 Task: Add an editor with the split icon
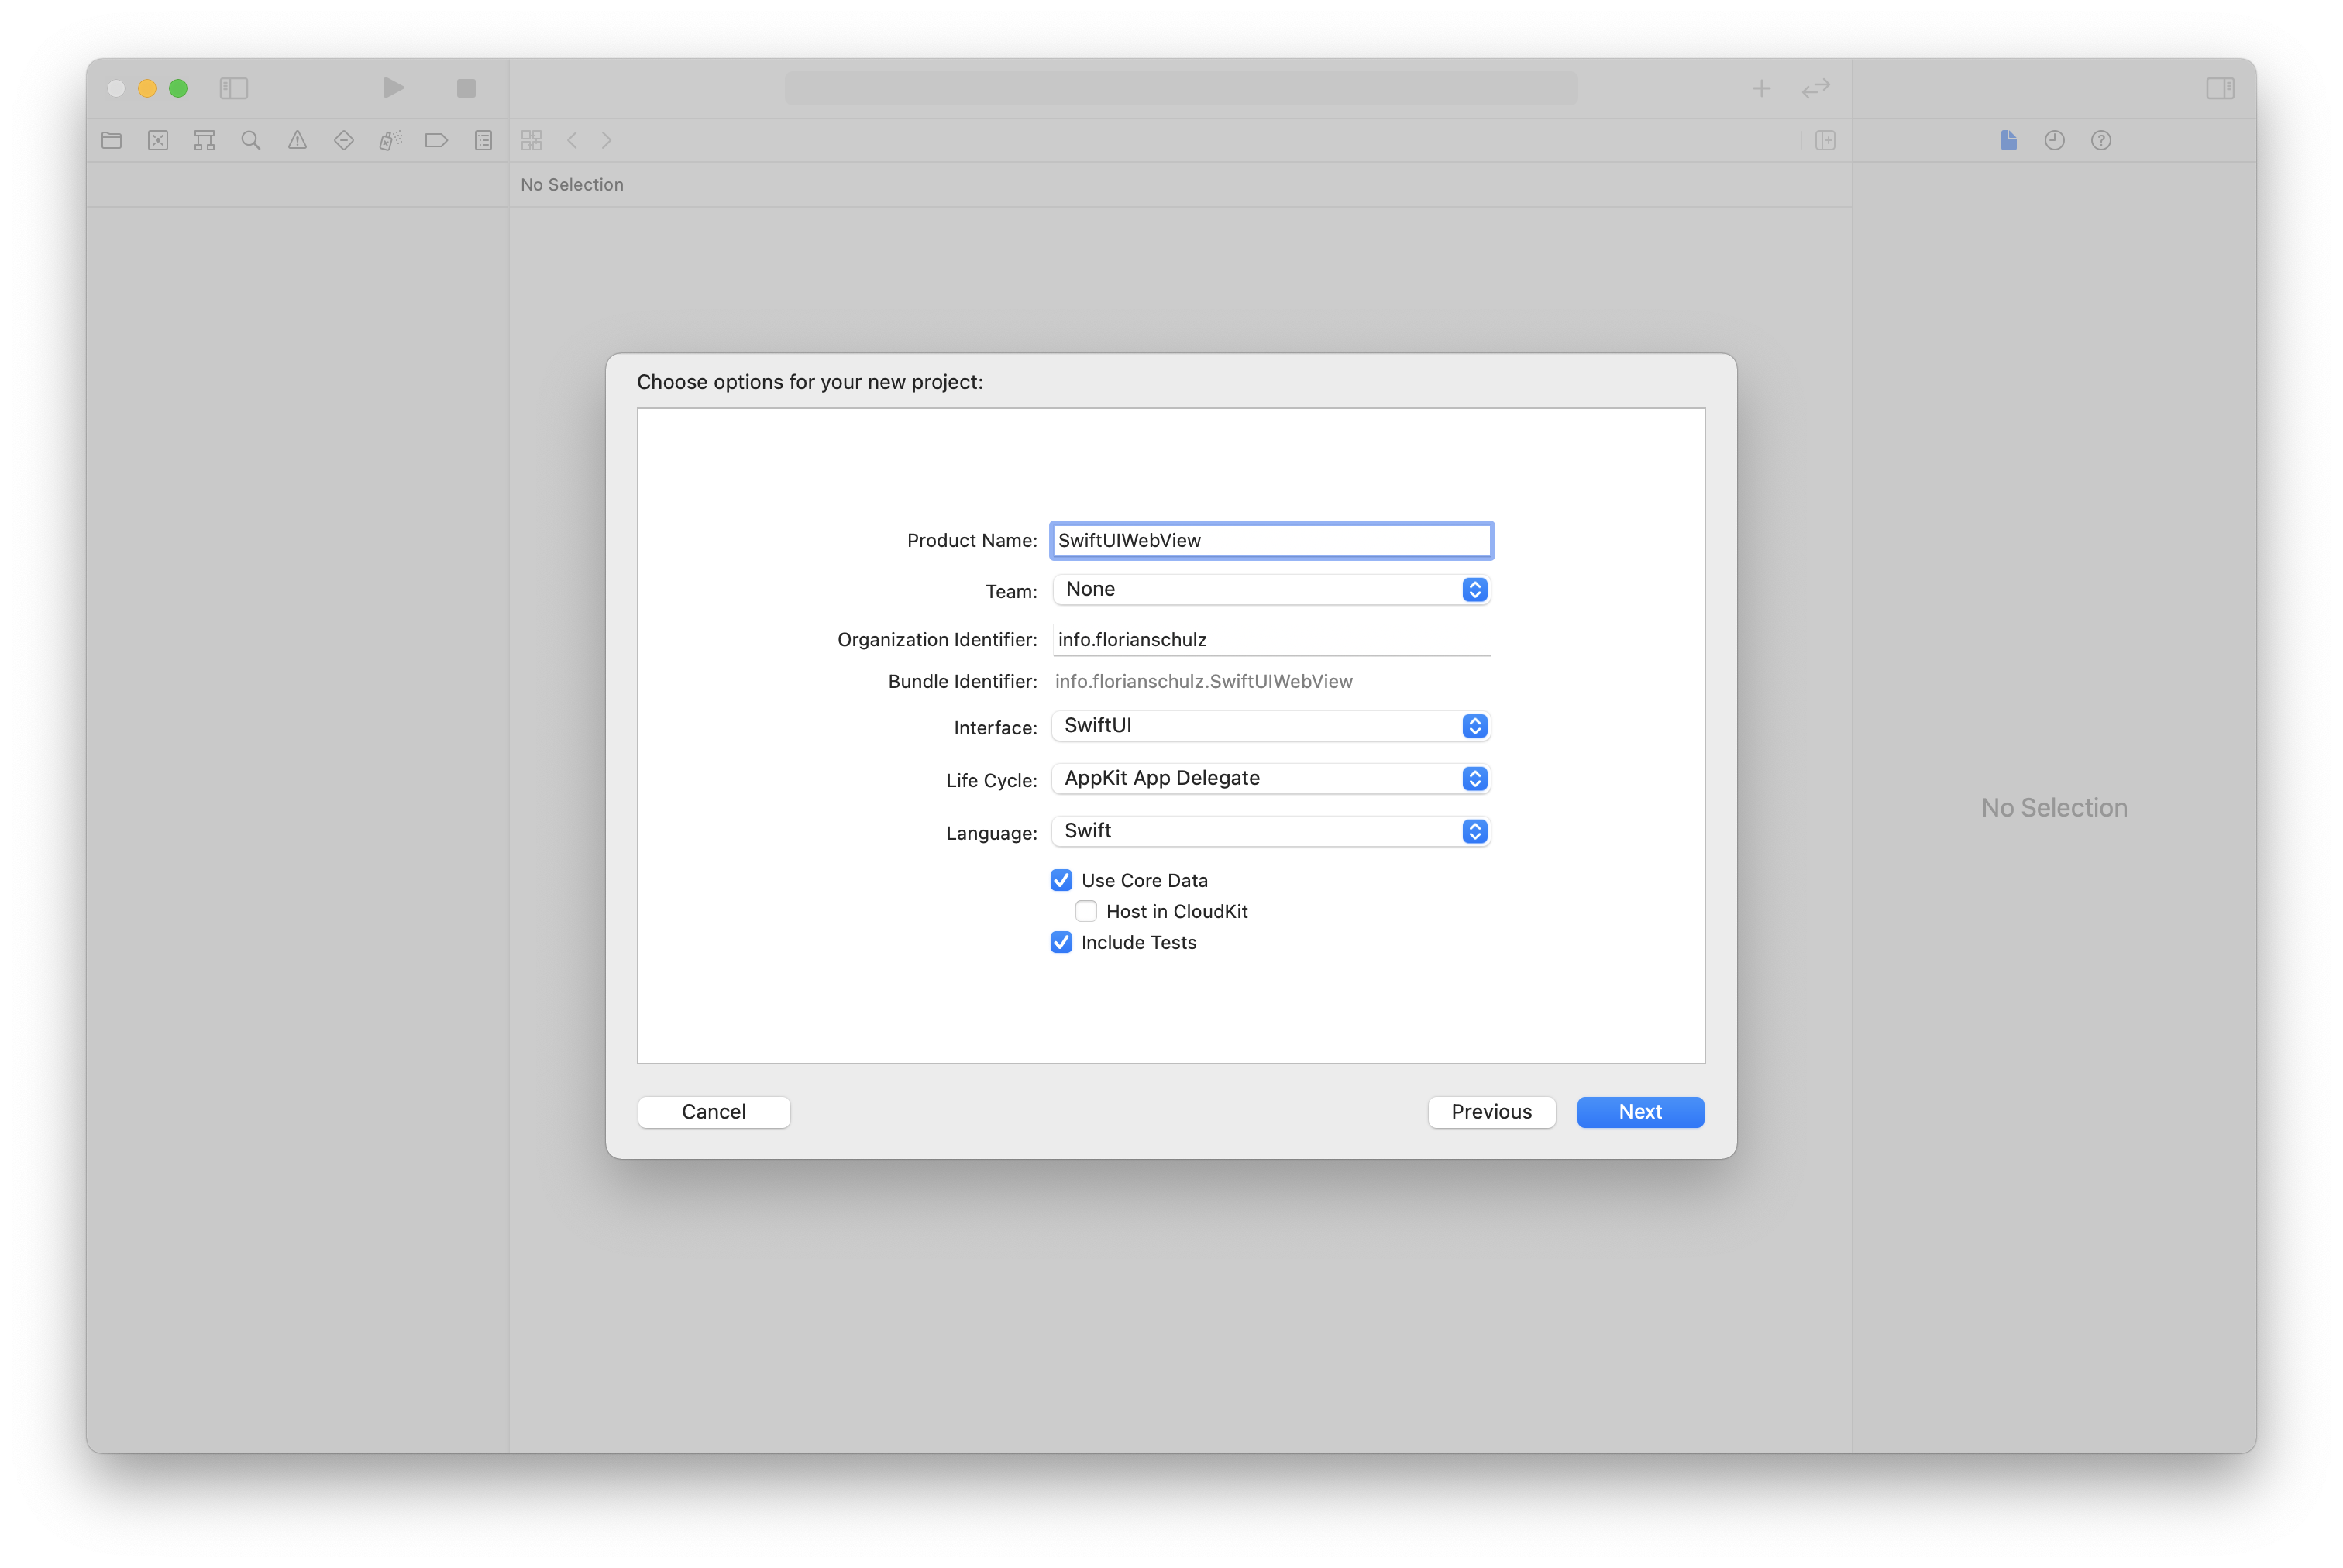(x=1825, y=140)
